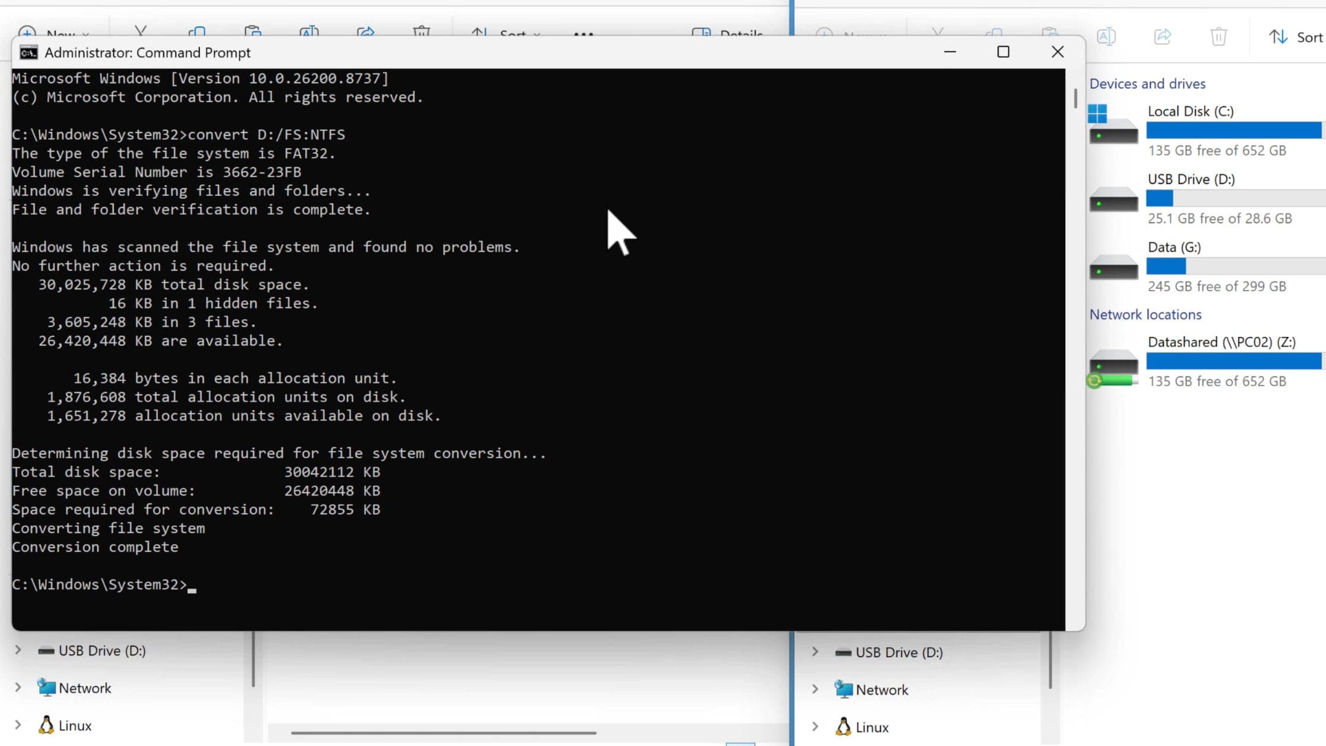Close the Command Prompt window
Viewport: 1326px width, 746px height.
[x=1058, y=52]
